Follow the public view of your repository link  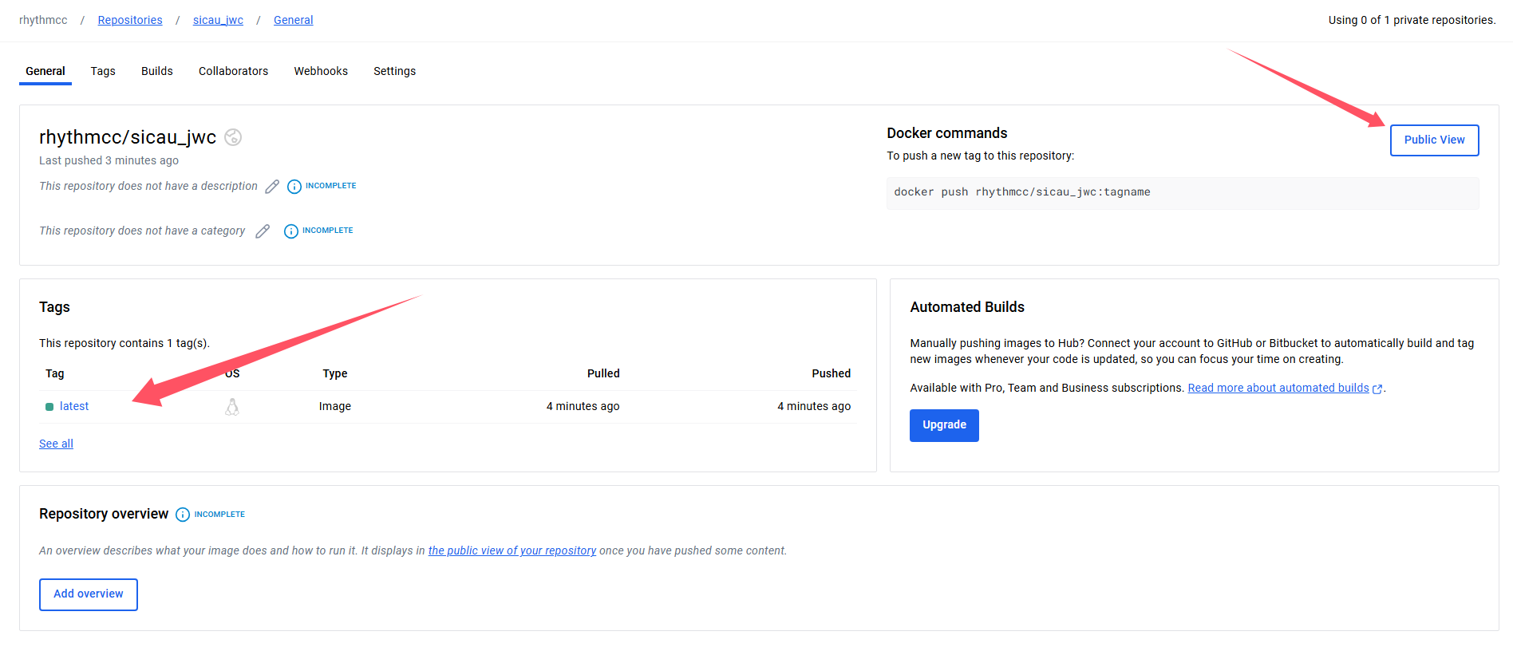click(512, 550)
